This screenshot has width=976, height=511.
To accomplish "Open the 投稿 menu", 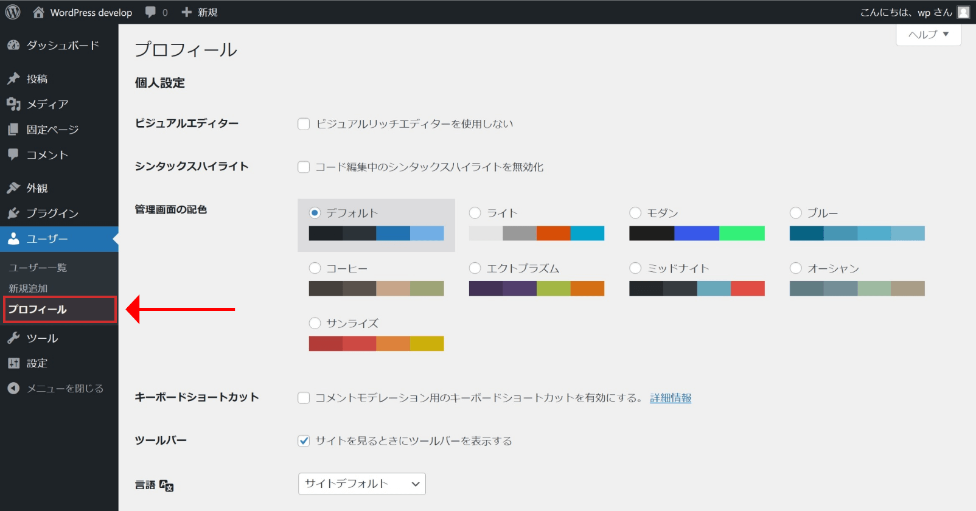I will (59, 78).
